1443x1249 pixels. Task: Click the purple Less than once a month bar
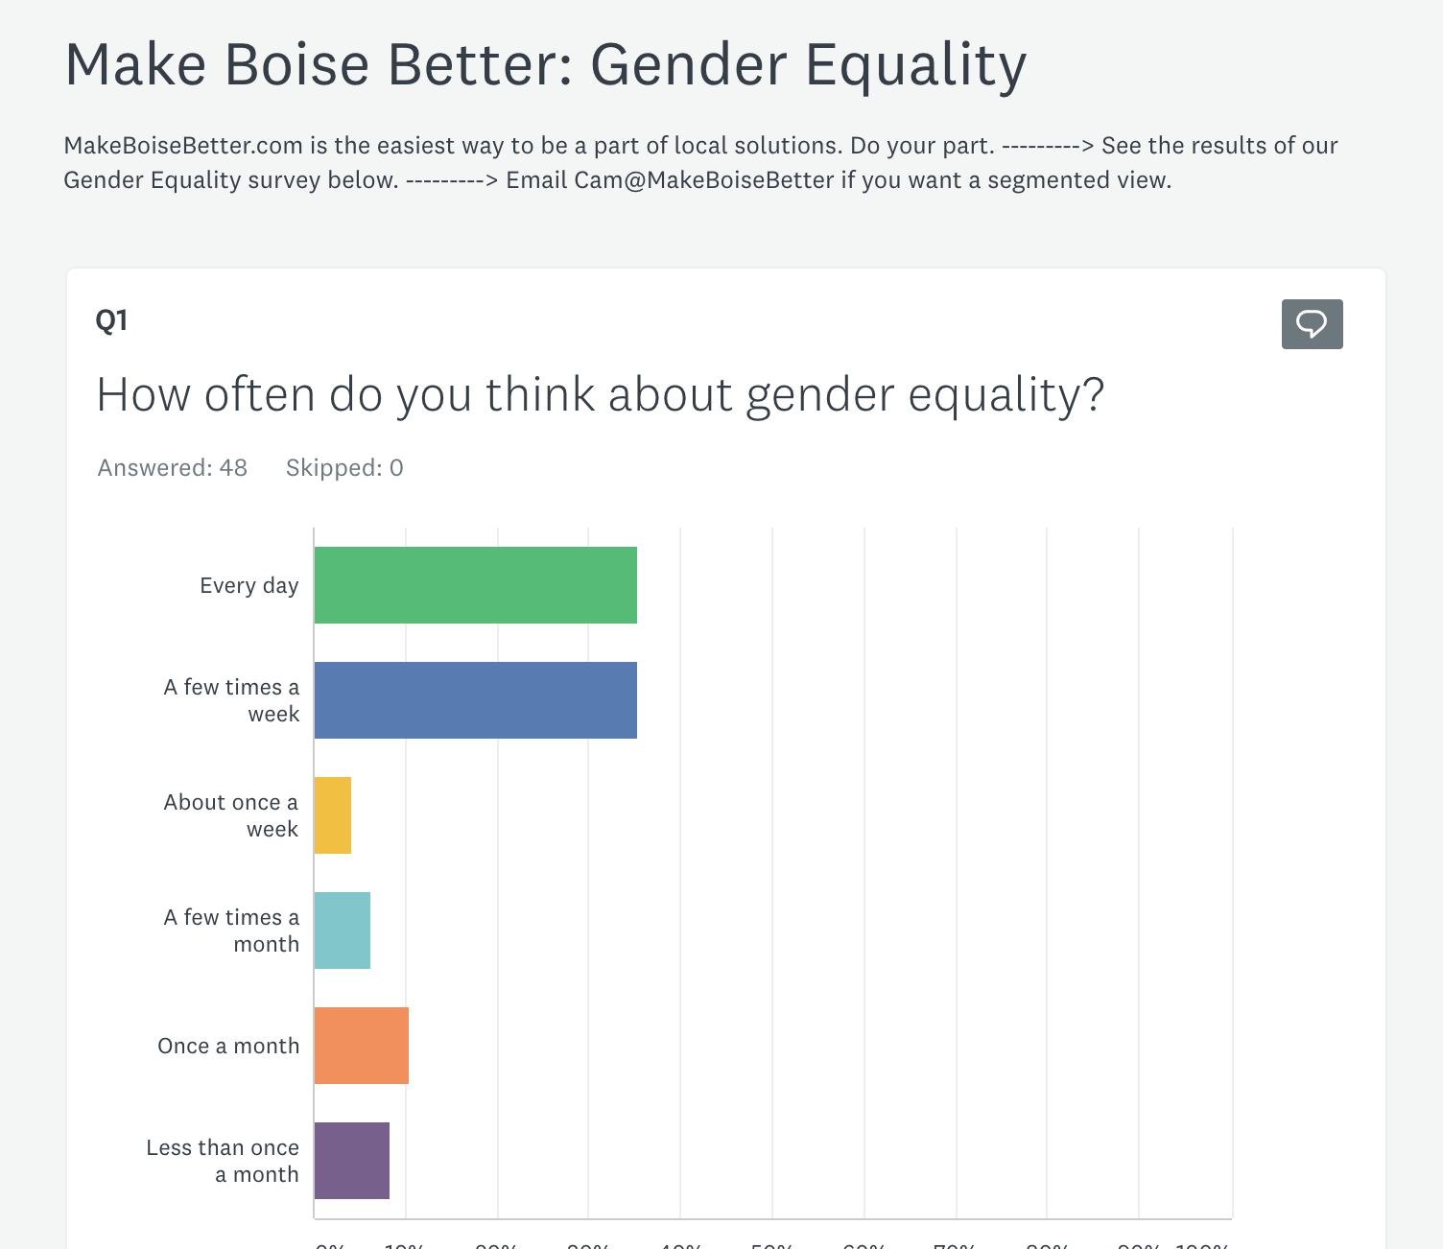(x=351, y=1160)
